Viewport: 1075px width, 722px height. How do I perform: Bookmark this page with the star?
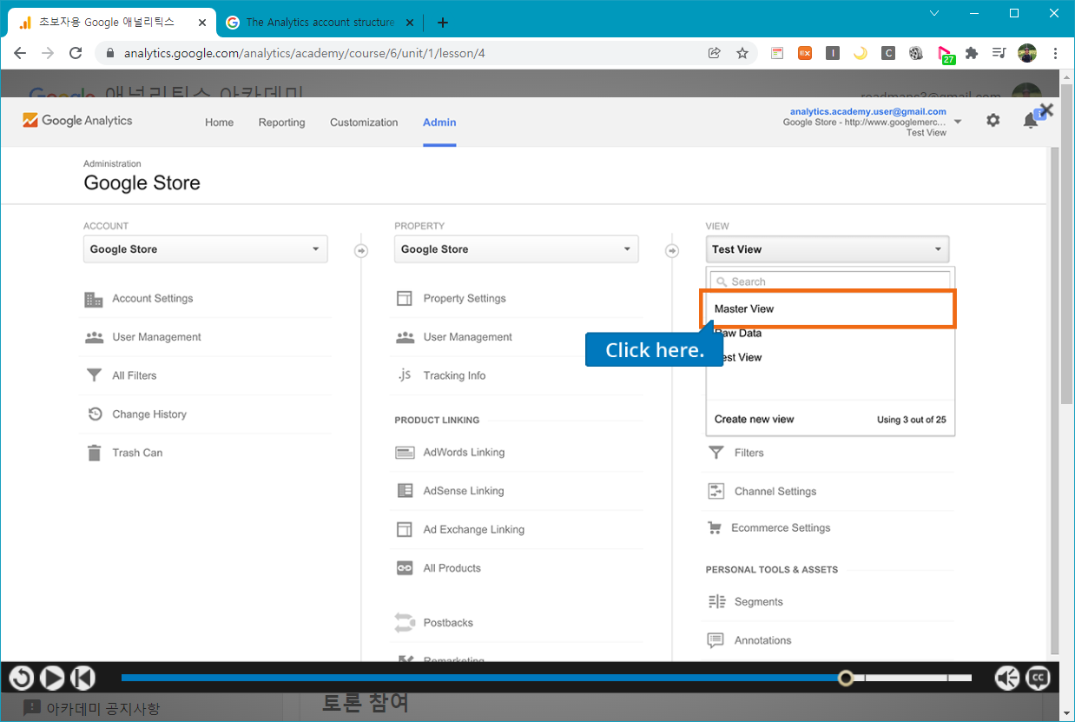(742, 53)
